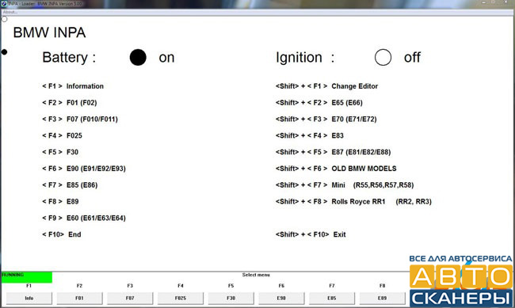Select the "< F1 > Information" entry
This screenshot has width=515, height=308.
[73, 86]
